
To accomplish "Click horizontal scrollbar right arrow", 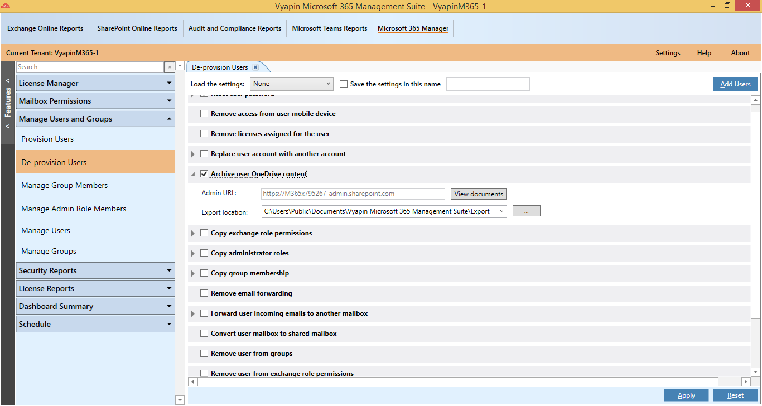I will [x=746, y=382].
